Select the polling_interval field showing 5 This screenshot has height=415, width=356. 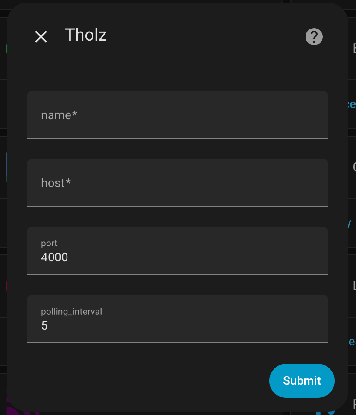pyautogui.click(x=177, y=319)
